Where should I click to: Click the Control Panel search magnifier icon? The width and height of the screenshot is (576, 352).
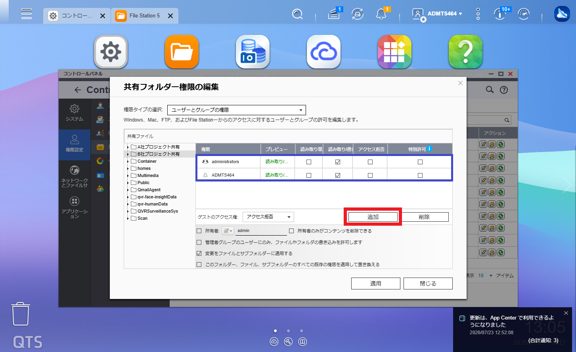pos(490,90)
